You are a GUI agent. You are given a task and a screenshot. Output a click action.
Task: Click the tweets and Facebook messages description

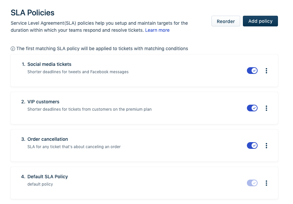(78, 72)
